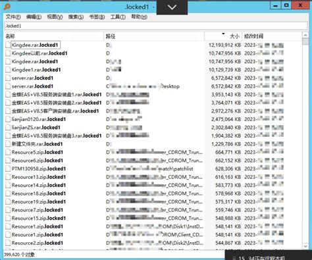Click file icon of lianjianZS.rar.locked1

pyautogui.click(x=8, y=128)
